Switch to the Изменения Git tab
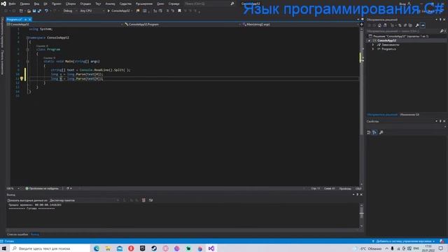This screenshot has height=252, width=448. [x=409, y=115]
